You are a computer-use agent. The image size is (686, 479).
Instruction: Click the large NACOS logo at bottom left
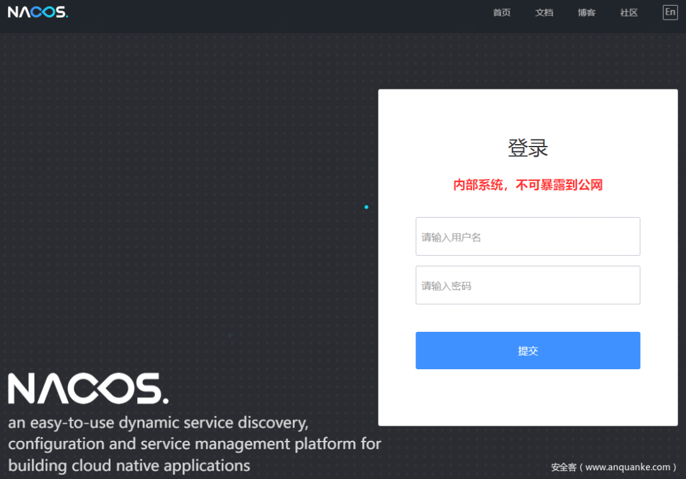88,388
